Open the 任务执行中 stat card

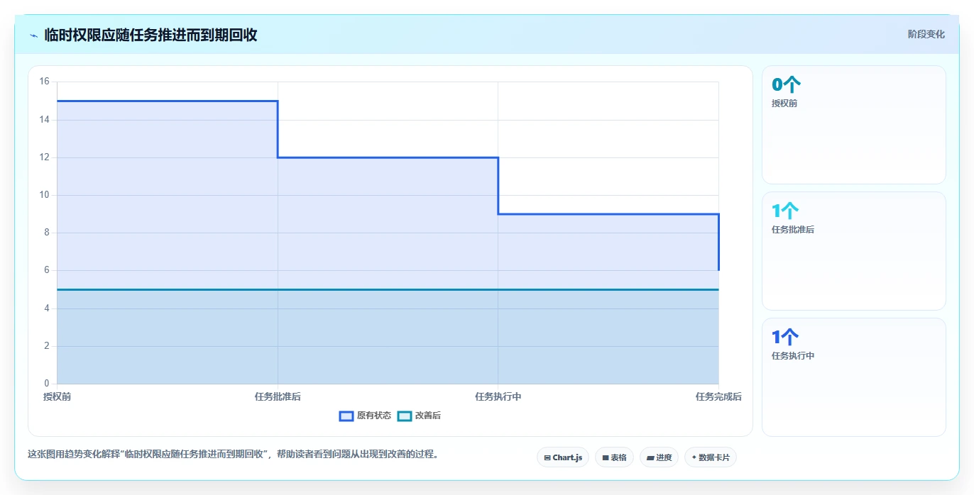[853, 377]
